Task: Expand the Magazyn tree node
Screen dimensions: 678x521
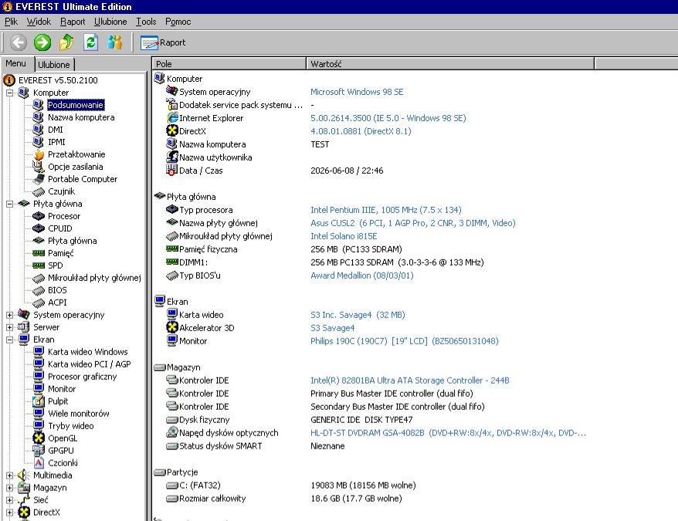Action: point(9,488)
